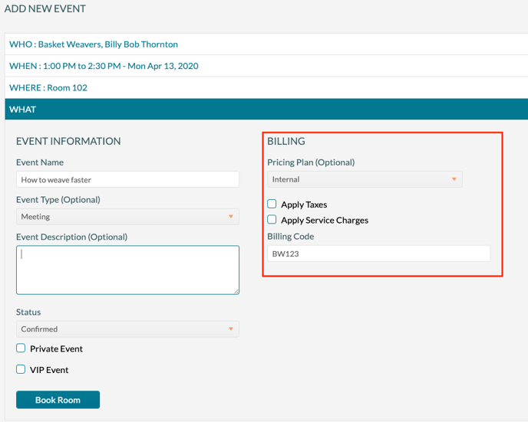Check the VIP Event checkbox
Image resolution: width=528 pixels, height=422 pixels.
21,369
